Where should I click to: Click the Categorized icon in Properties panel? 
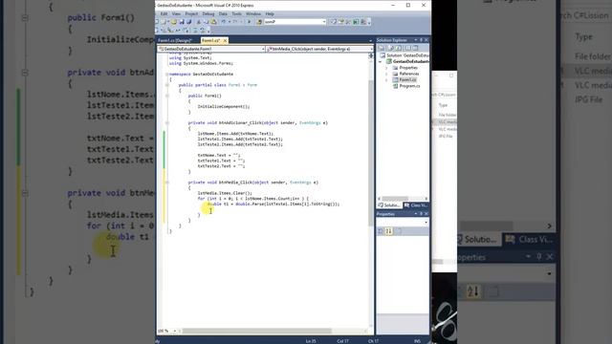click(381, 231)
